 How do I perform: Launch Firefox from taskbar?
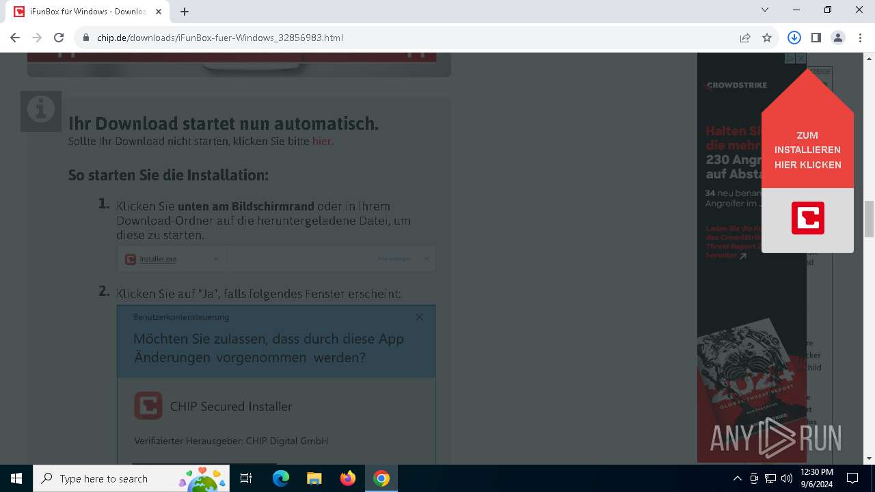[x=348, y=478]
